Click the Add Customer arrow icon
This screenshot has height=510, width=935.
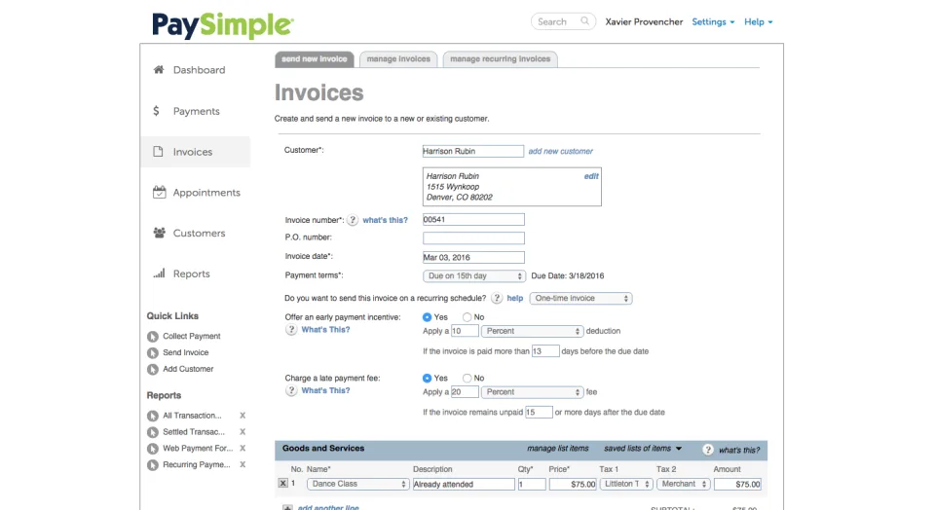point(153,370)
